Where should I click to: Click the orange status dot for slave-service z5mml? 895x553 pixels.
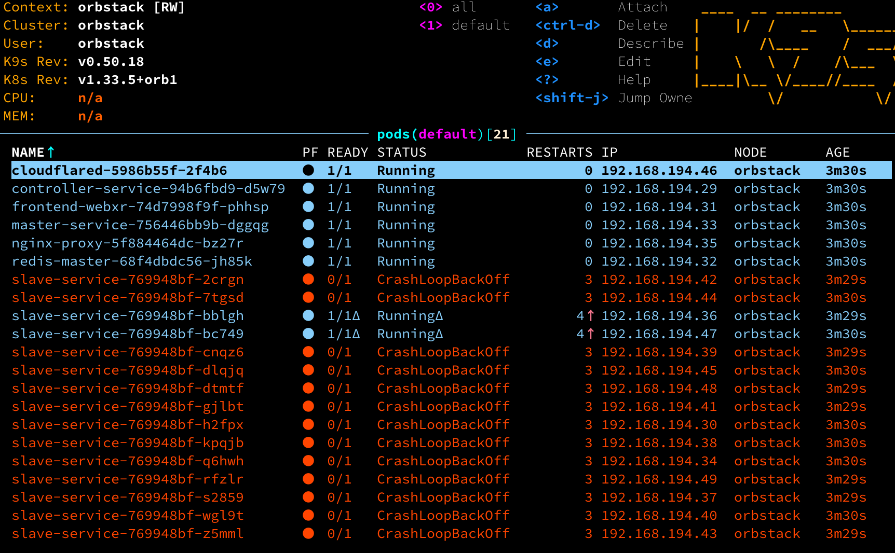pos(308,533)
